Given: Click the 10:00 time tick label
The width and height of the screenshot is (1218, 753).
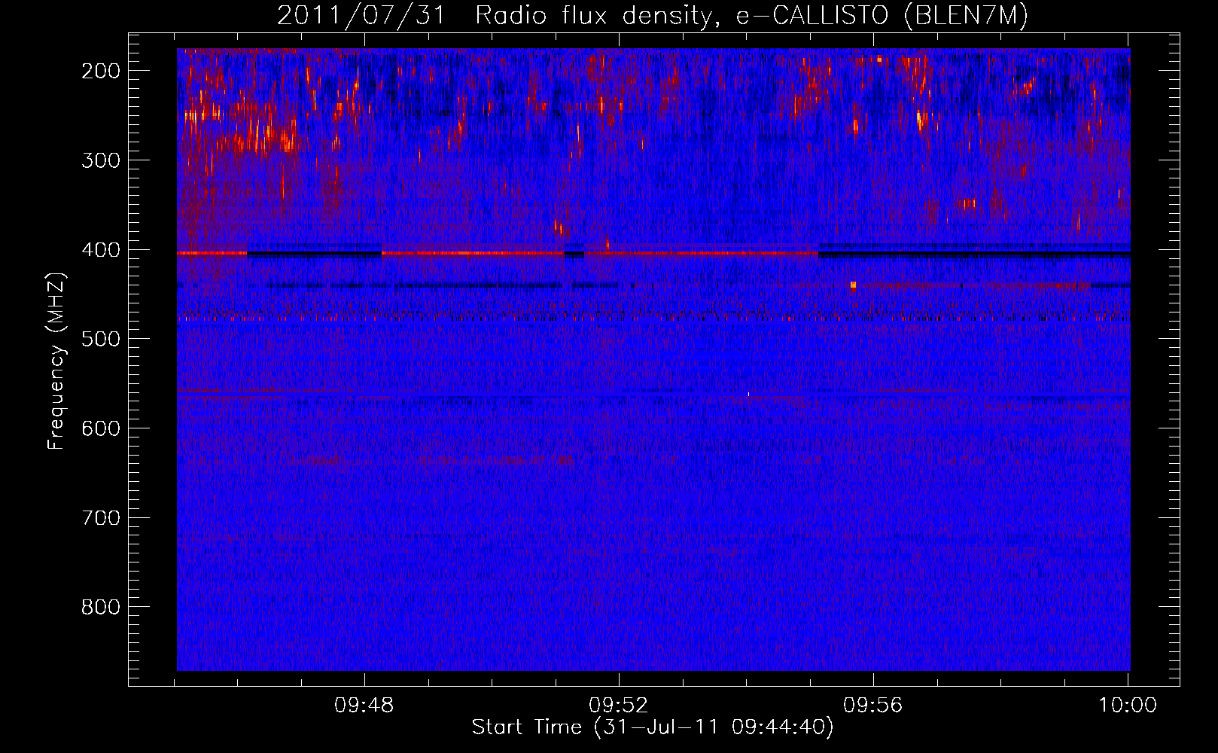Looking at the screenshot, I should (x=1128, y=706).
